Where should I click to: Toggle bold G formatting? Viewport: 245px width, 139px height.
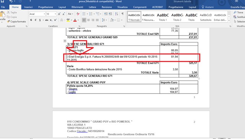pos(31,20)
